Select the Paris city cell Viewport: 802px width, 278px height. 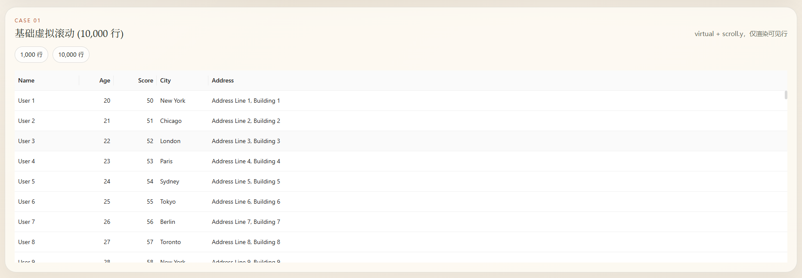183,161
